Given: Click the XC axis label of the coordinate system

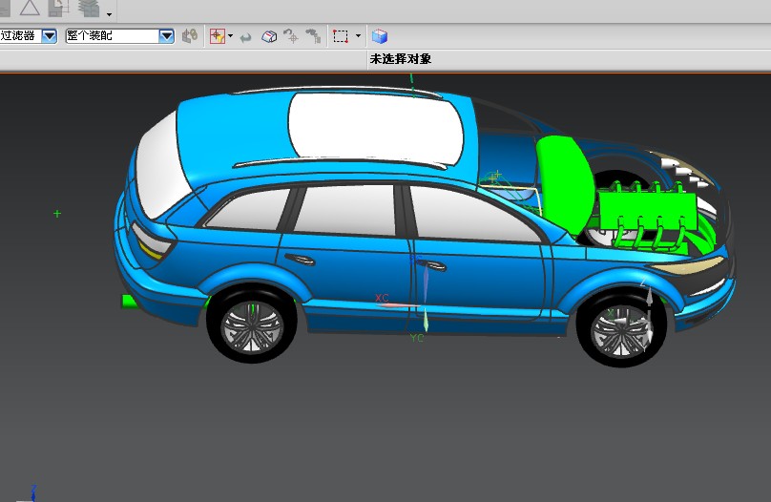Looking at the screenshot, I should (382, 298).
